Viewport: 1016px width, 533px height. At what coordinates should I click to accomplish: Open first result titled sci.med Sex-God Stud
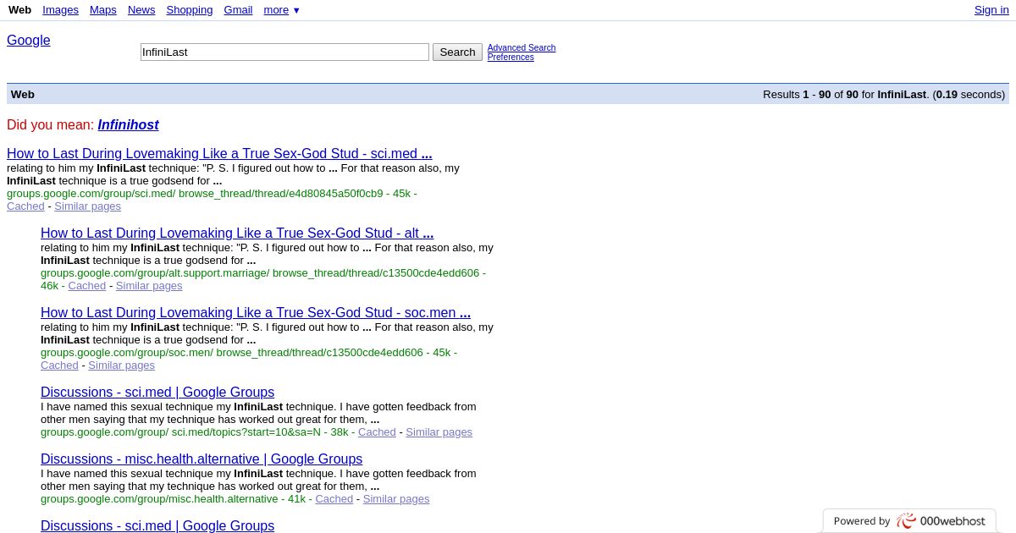pos(219,154)
